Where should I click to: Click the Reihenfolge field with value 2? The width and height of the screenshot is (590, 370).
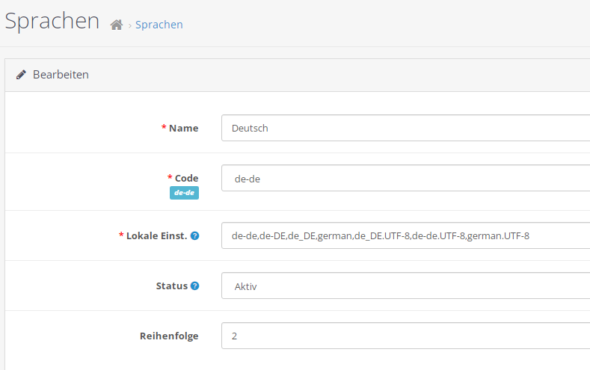click(x=405, y=336)
